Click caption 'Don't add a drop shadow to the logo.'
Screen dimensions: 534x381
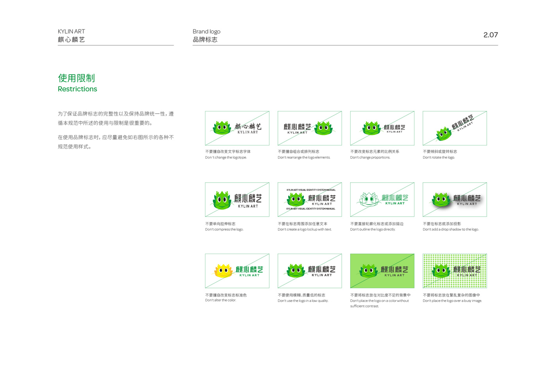coord(451,229)
